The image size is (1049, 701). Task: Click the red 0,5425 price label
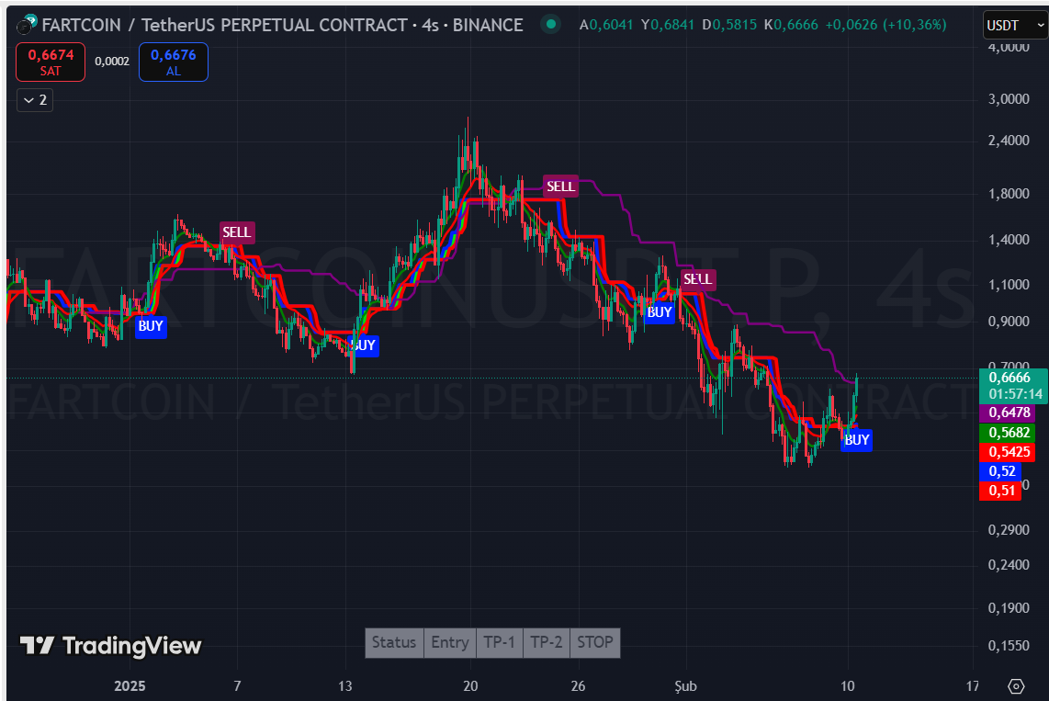pos(1008,452)
